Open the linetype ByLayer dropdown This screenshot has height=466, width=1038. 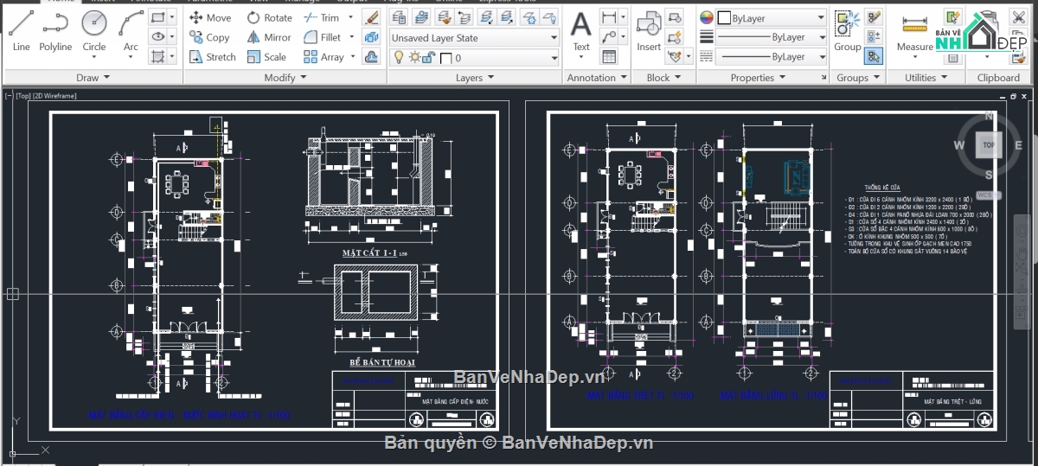[x=771, y=56]
